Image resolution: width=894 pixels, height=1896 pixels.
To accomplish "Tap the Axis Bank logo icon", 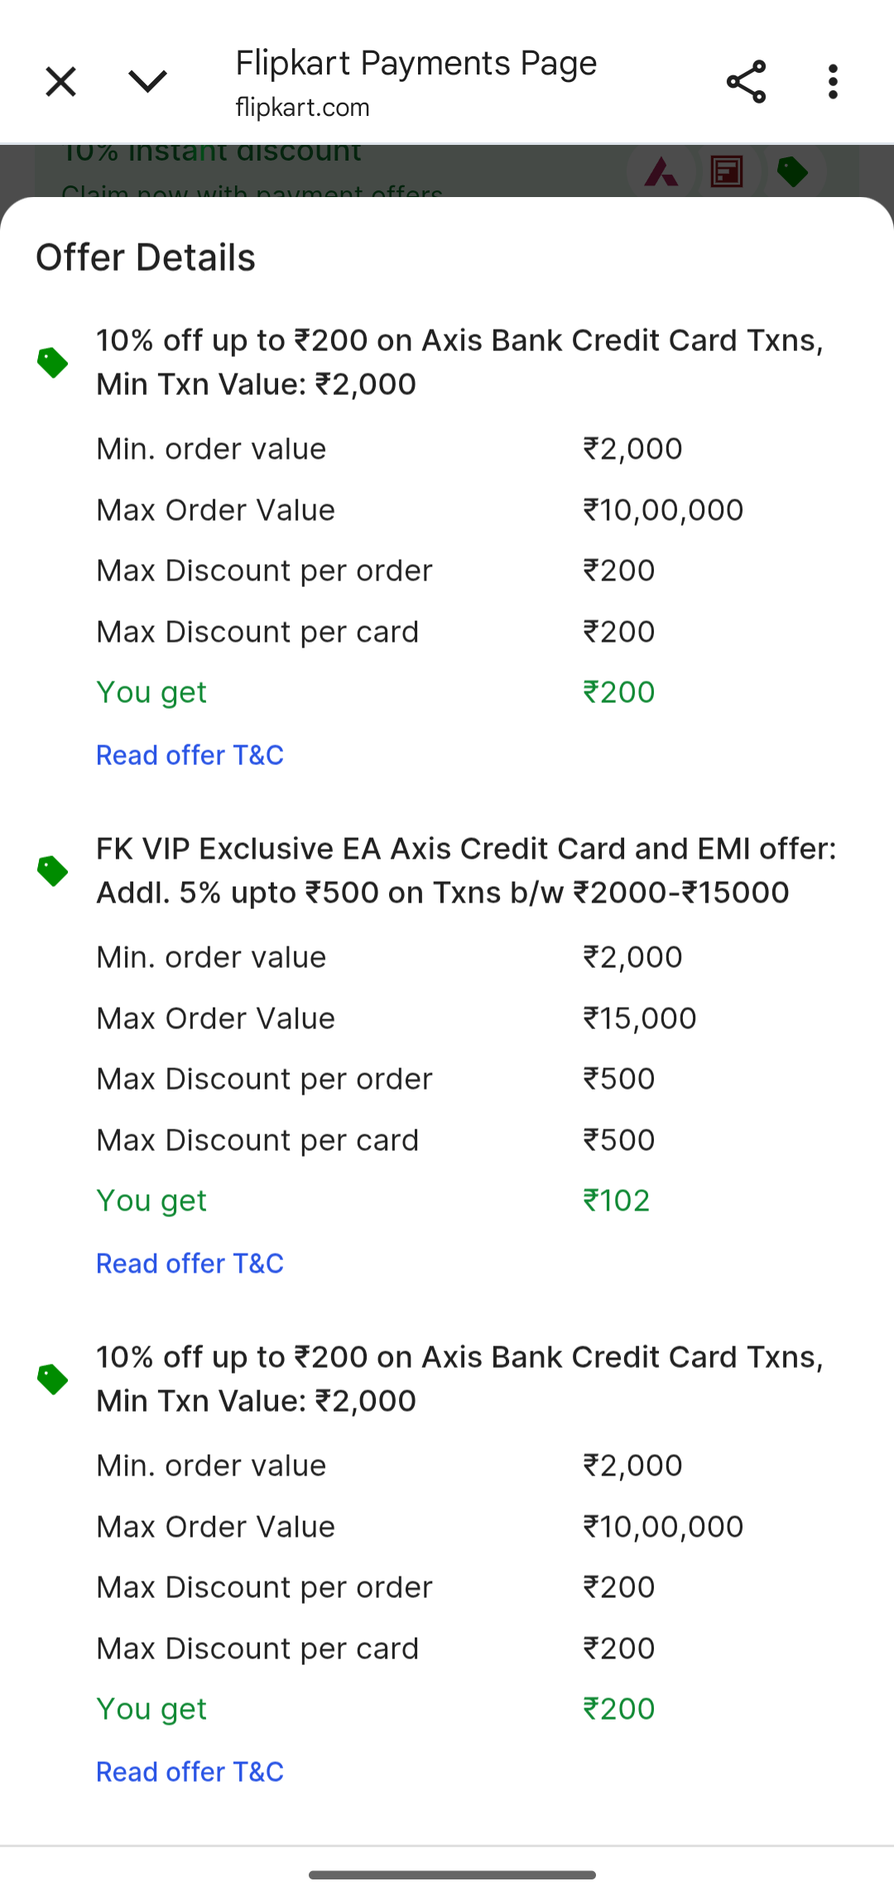I will 661,172.
